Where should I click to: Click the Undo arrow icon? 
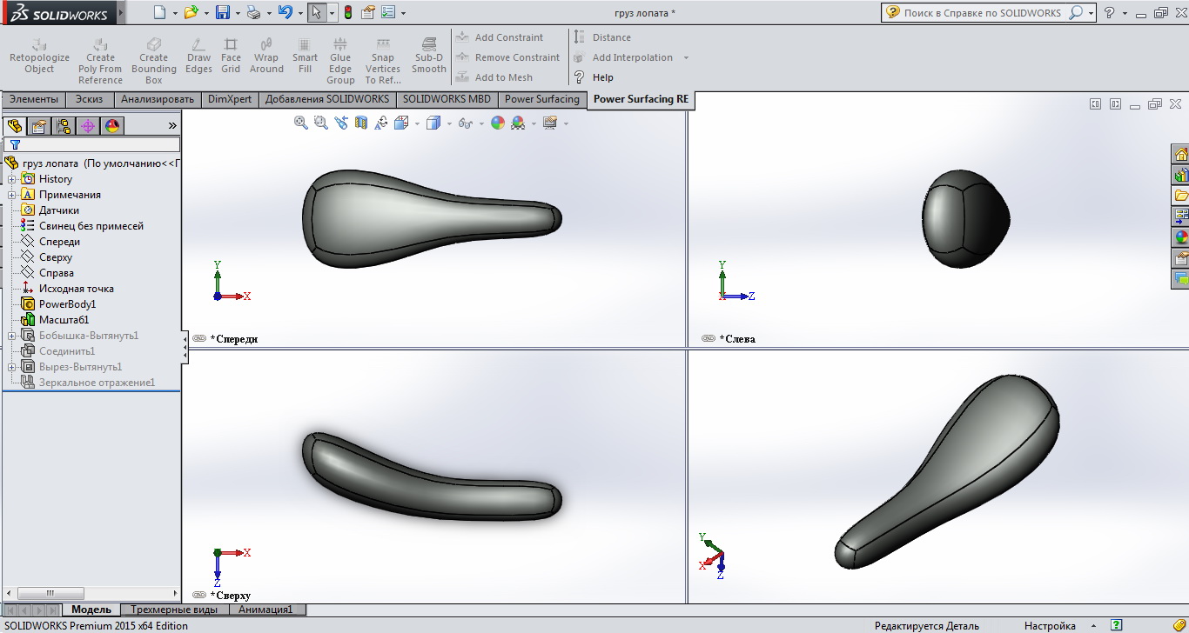point(285,13)
